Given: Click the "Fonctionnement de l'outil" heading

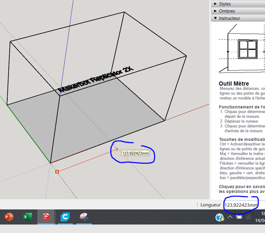Looking at the screenshot, I should click(x=242, y=107).
